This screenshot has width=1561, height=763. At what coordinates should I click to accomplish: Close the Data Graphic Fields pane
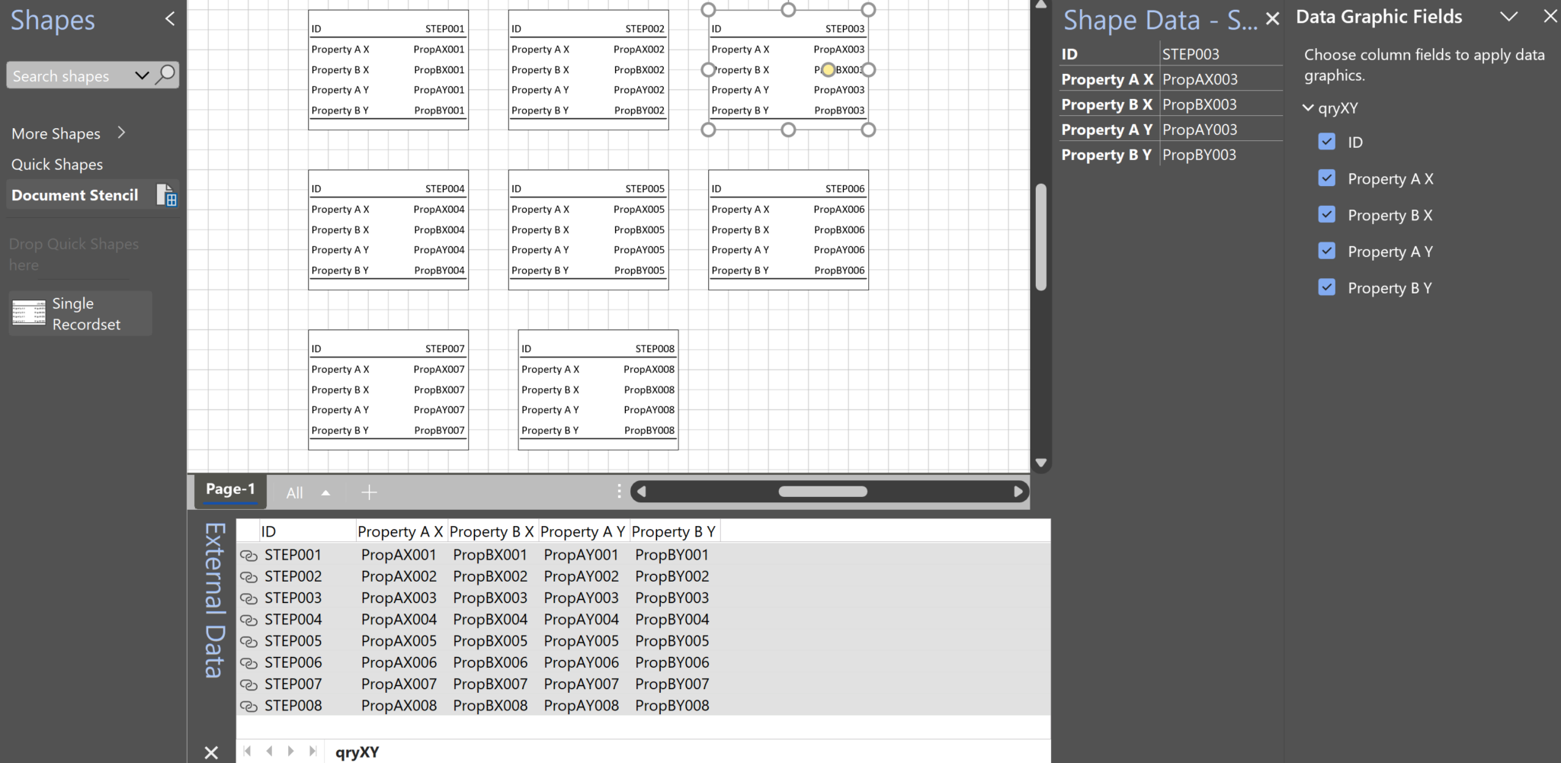tap(1550, 17)
